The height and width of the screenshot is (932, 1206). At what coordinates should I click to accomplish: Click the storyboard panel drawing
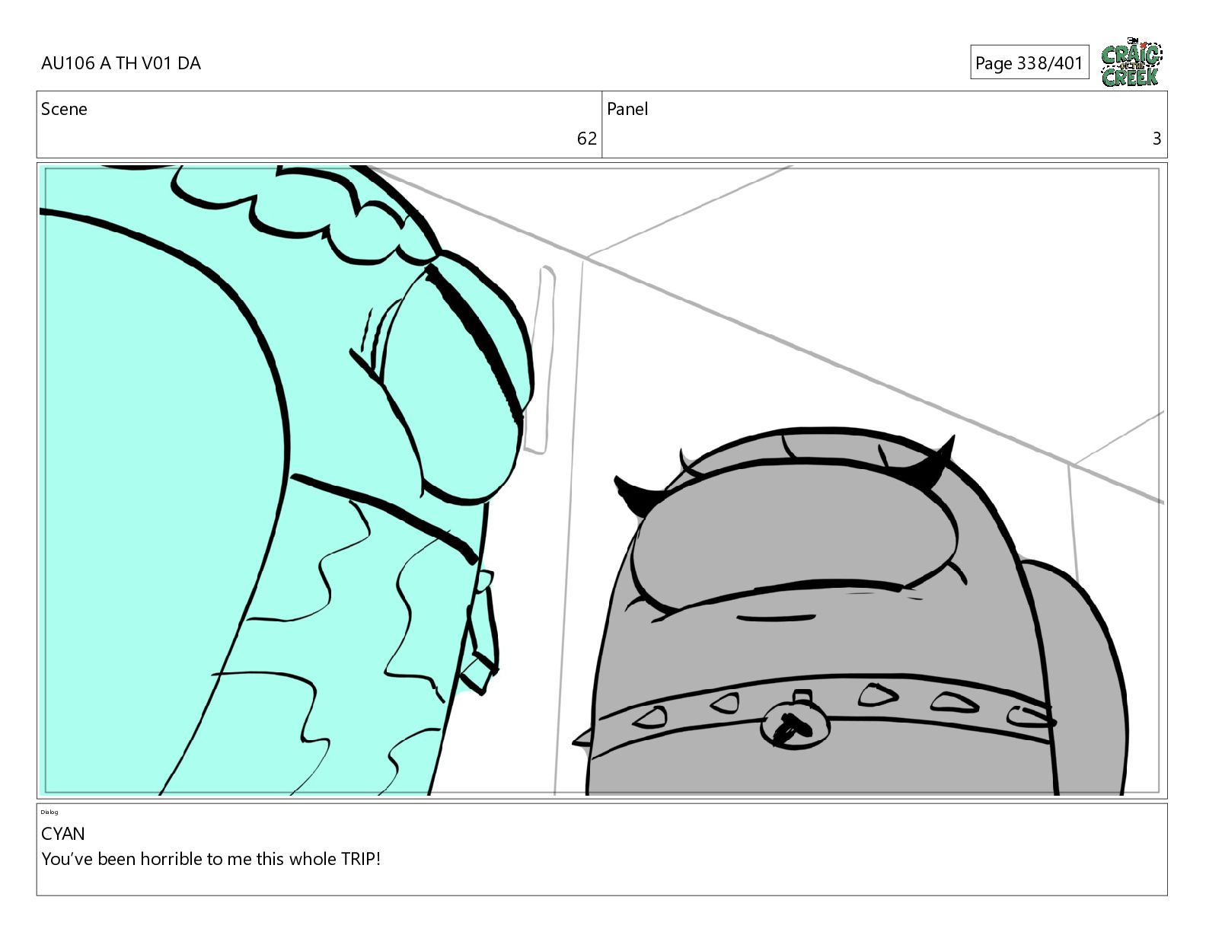601,480
